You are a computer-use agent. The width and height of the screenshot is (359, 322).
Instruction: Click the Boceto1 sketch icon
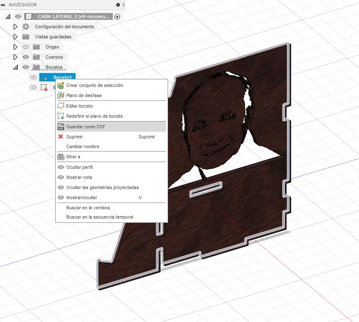click(x=45, y=78)
